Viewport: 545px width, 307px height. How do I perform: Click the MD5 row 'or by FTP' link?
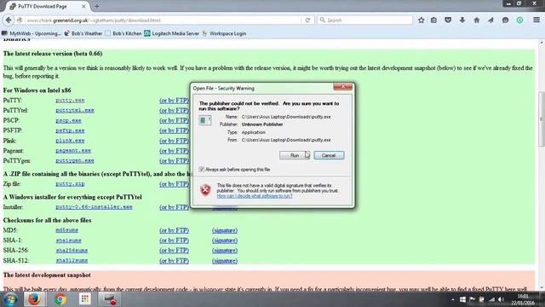(174, 230)
